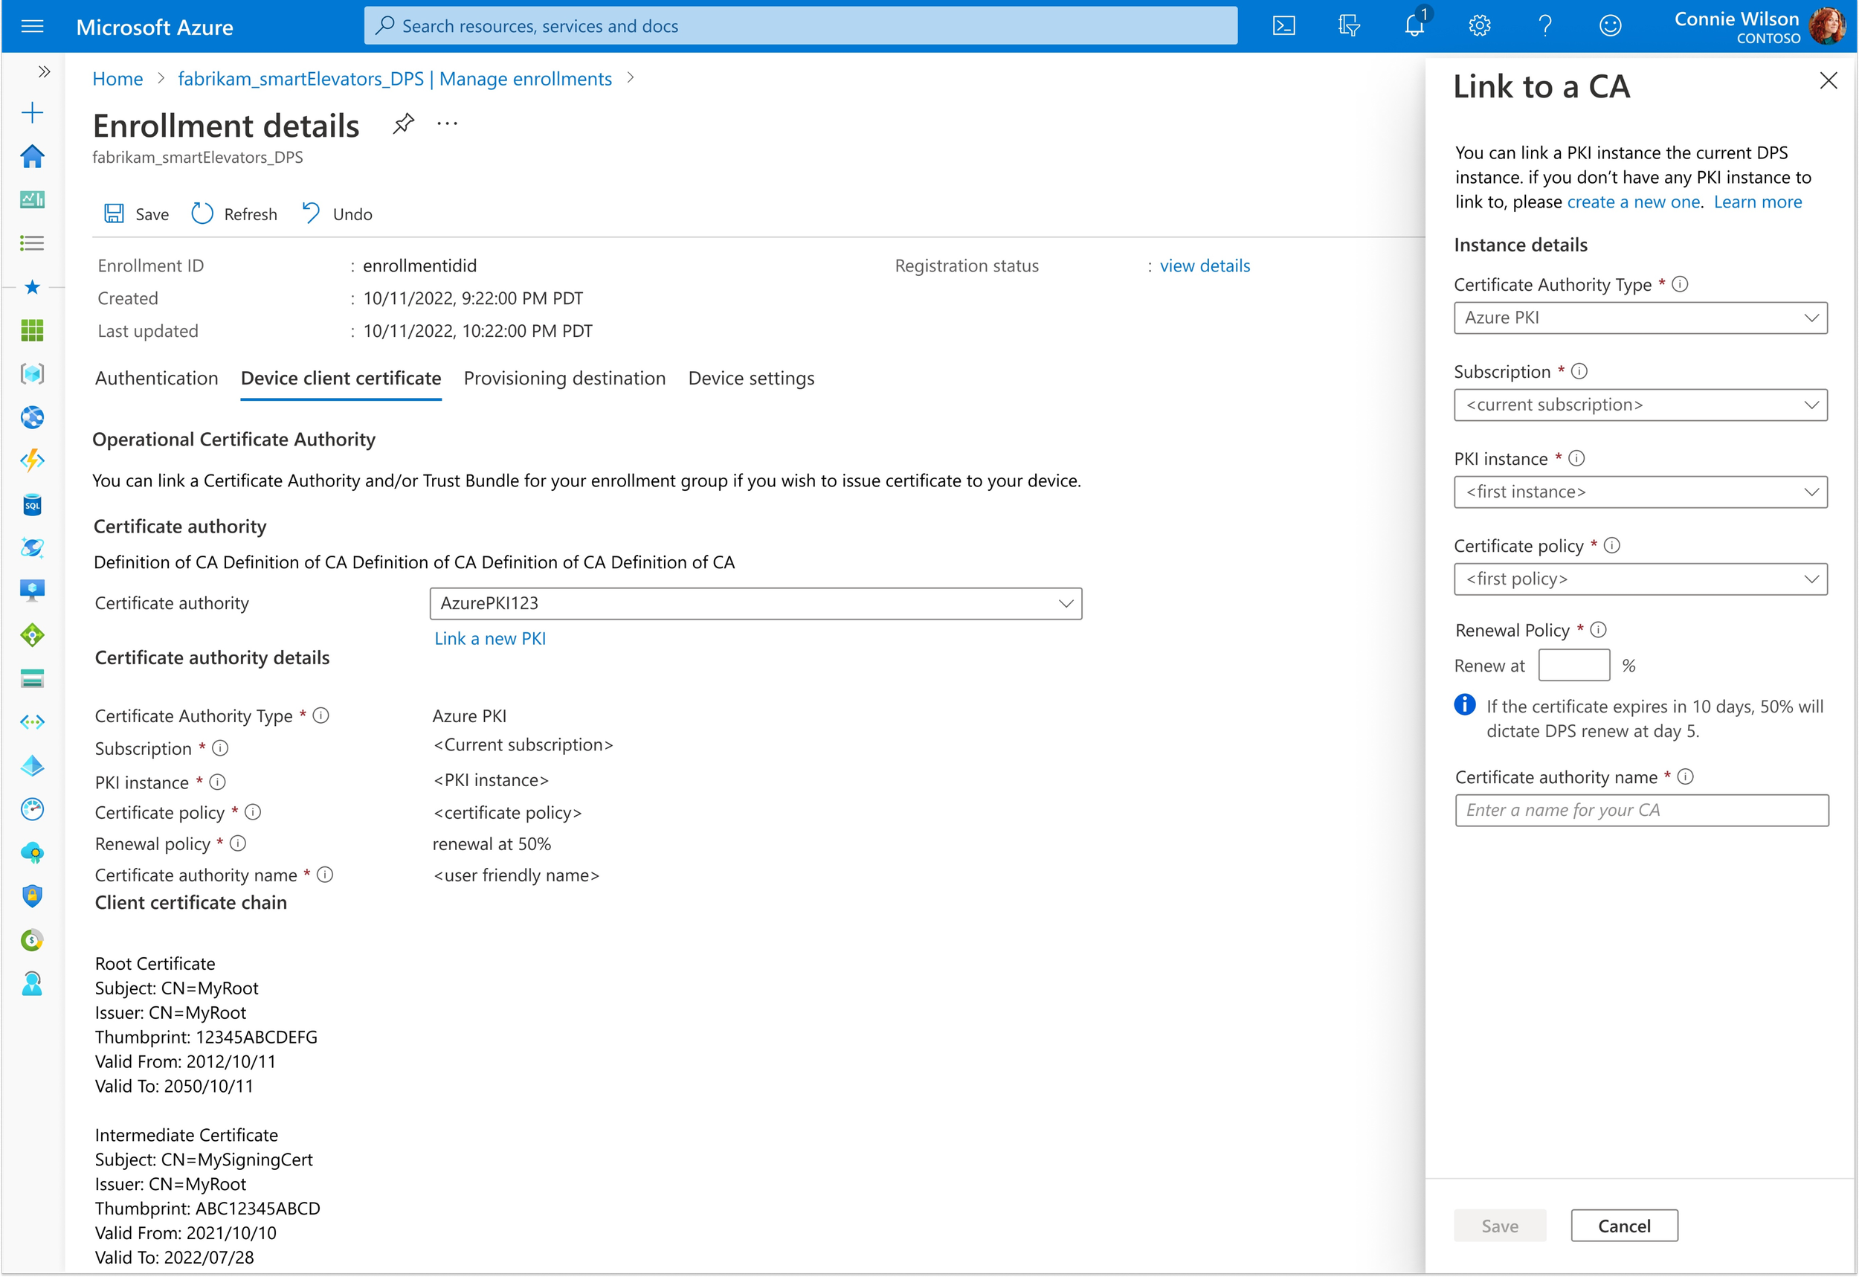Click Cancel in Link to a CA panel

coord(1624,1226)
